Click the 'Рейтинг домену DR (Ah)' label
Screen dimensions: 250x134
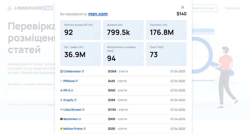pos(78,25)
